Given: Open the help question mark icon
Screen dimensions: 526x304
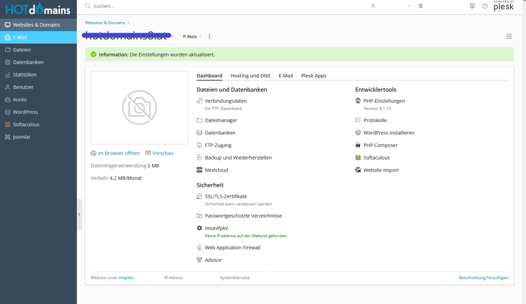Looking at the screenshot, I should coord(485,6).
